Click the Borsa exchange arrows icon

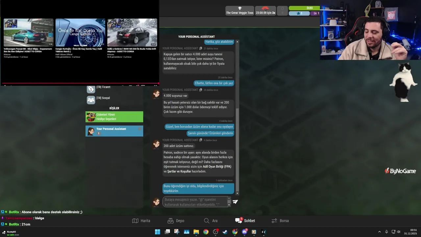pos(274,221)
